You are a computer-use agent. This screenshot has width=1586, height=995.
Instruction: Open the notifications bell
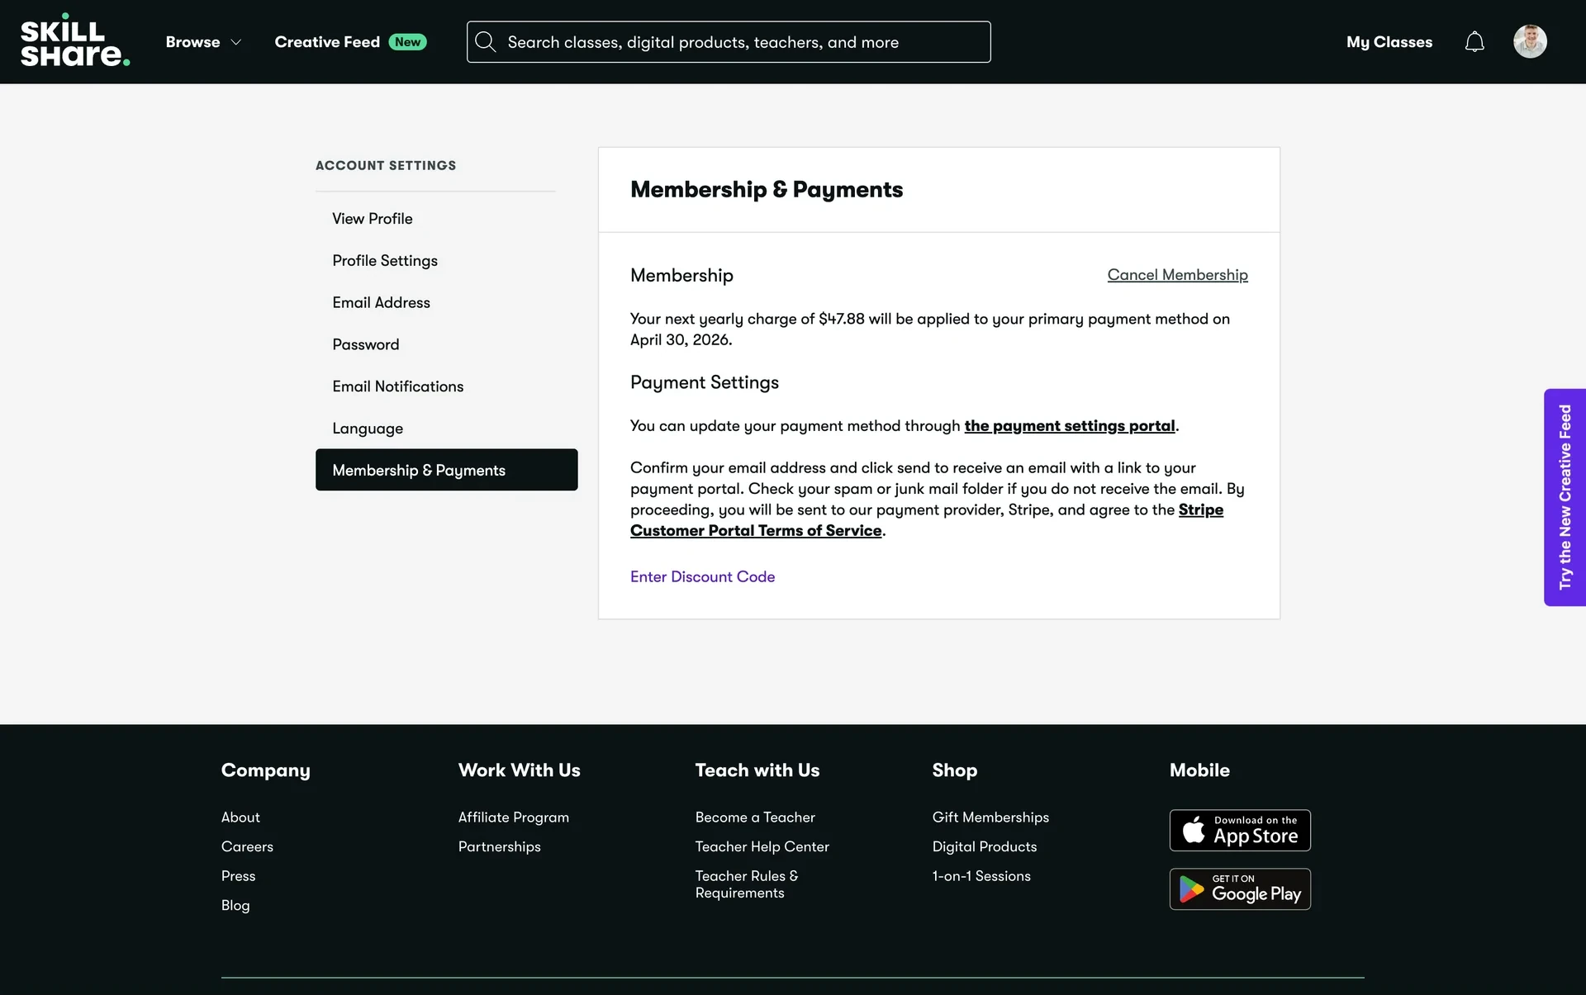click(1474, 42)
